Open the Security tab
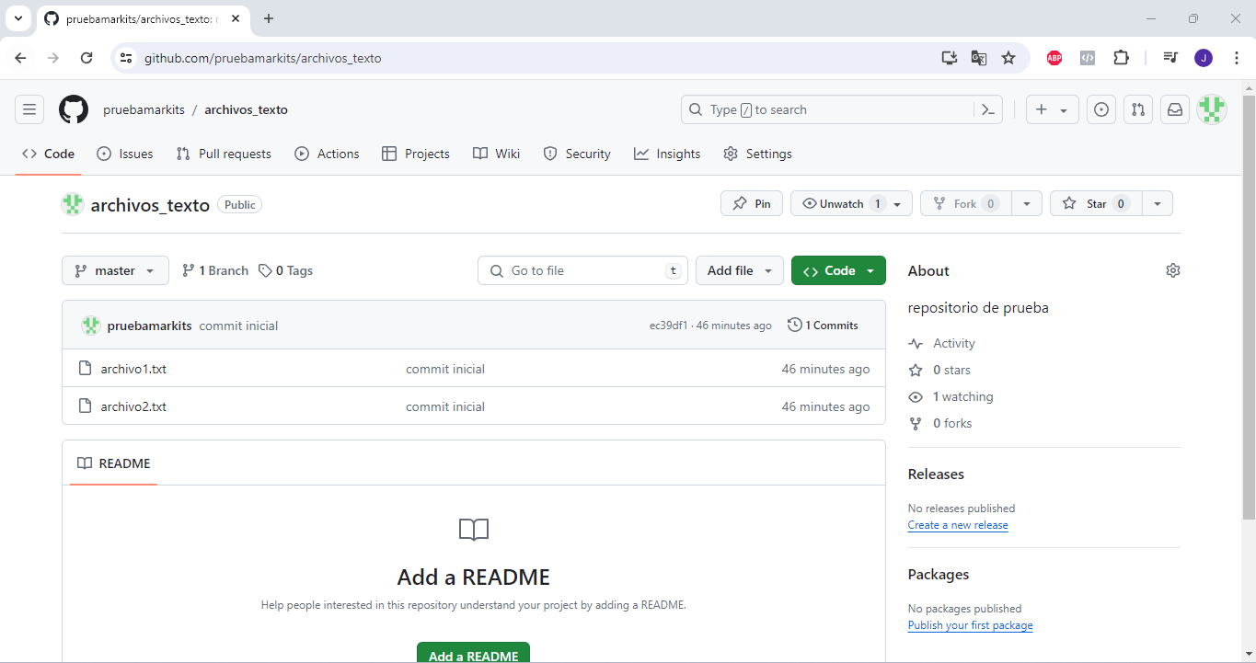Screen dimensions: 1256x663 577,154
